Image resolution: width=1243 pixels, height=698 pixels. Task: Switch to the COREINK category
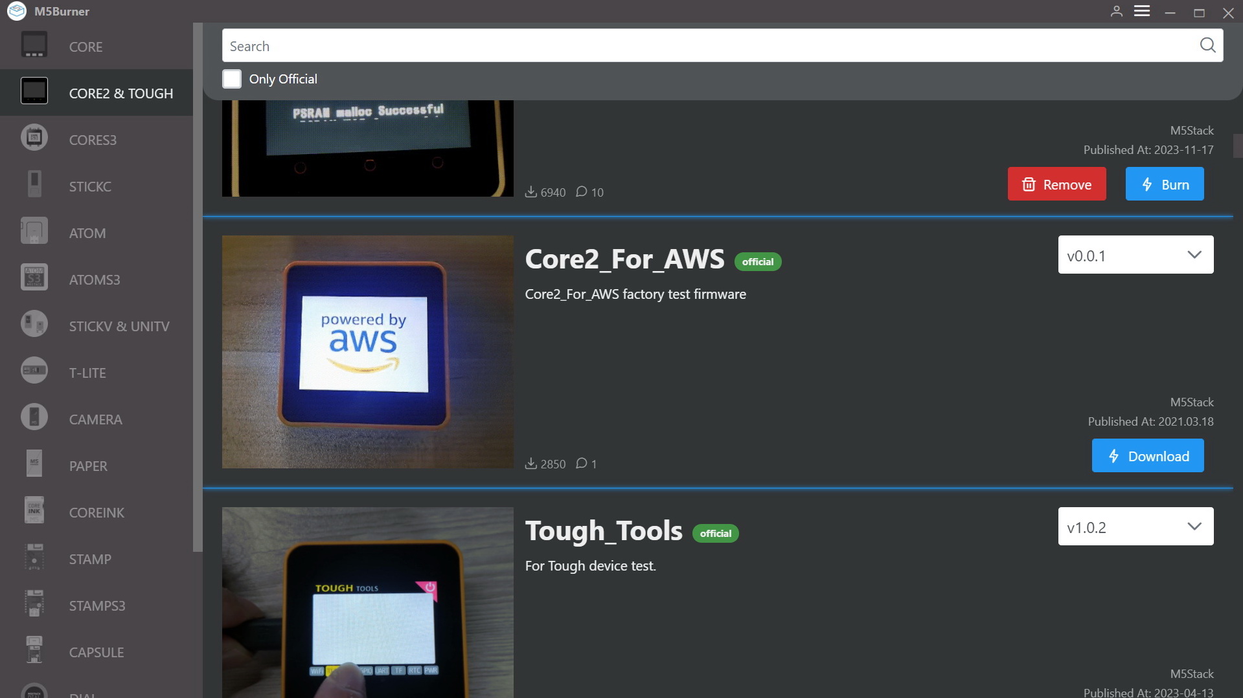[x=97, y=512]
